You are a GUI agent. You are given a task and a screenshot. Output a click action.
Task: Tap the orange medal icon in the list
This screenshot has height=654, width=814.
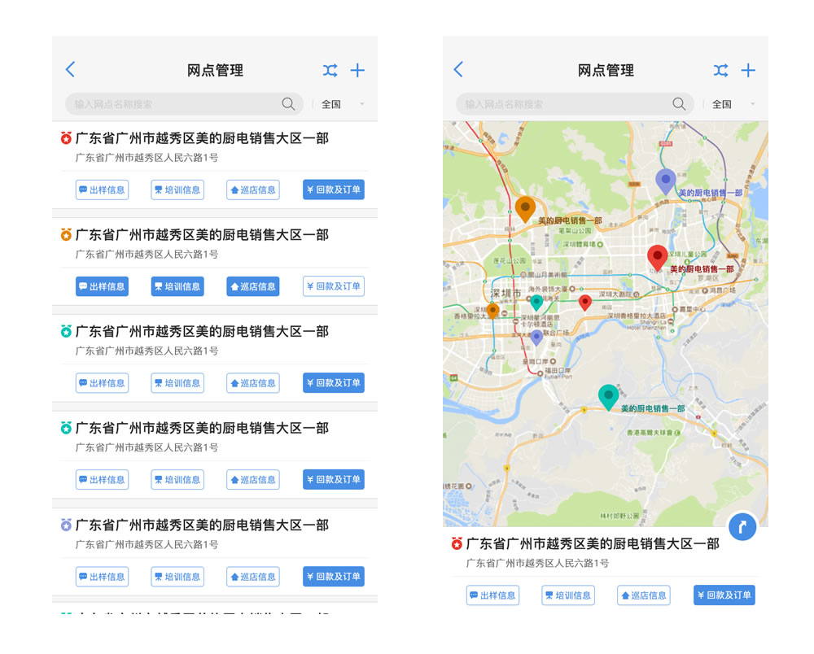pyautogui.click(x=66, y=234)
